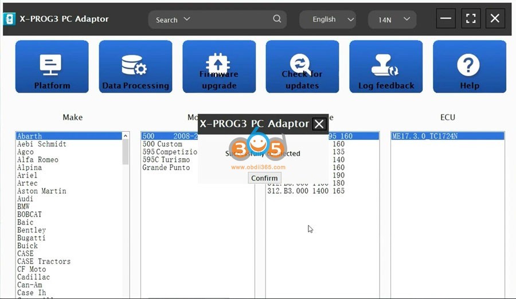The width and height of the screenshot is (516, 299).
Task: Open Log feedback tile
Action: pyautogui.click(x=386, y=66)
